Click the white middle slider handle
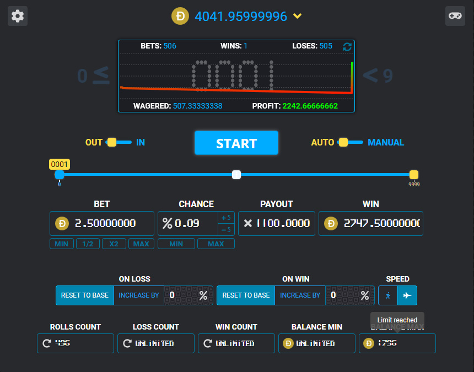The width and height of the screenshot is (474, 372). coord(236,175)
